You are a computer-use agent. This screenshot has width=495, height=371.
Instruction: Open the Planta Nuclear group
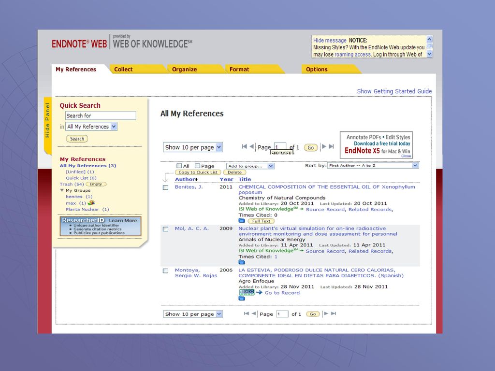click(x=87, y=209)
